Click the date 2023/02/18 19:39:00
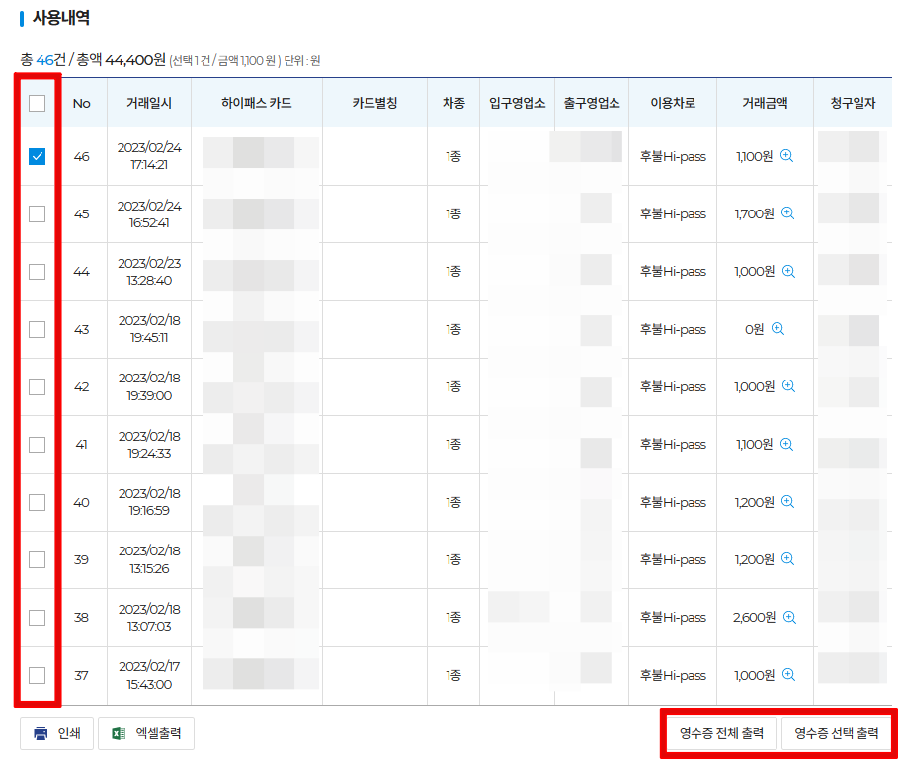This screenshot has width=898, height=759. (x=149, y=386)
